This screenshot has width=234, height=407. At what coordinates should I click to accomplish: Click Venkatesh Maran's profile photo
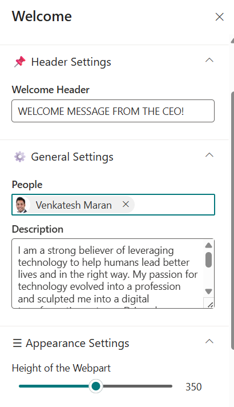coord(21,205)
